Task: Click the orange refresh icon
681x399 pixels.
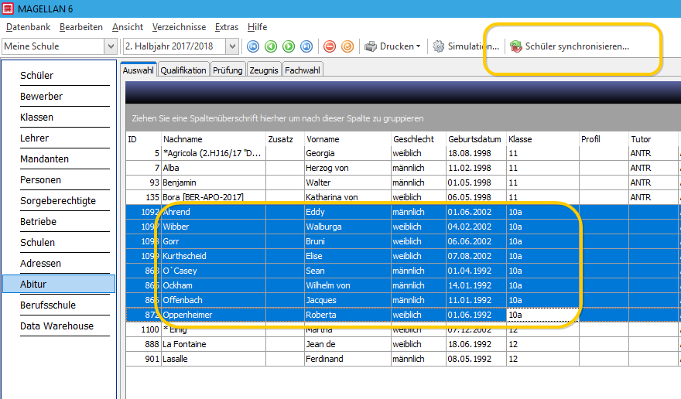Action: (x=347, y=46)
